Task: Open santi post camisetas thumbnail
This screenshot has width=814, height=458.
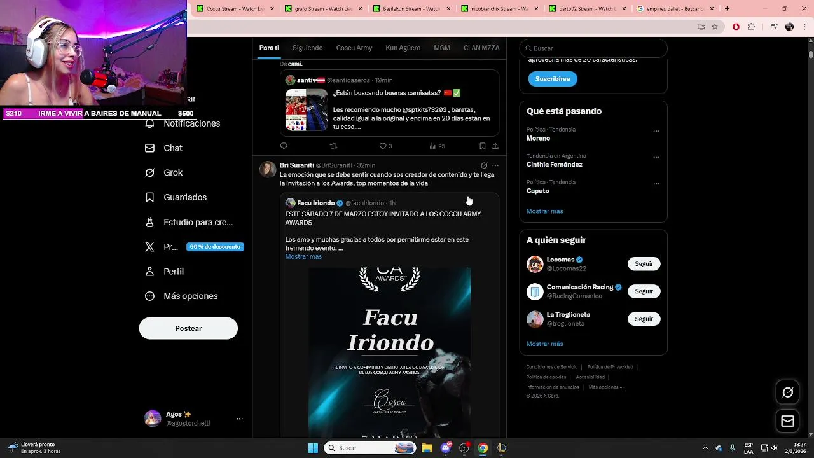Action: click(307, 110)
